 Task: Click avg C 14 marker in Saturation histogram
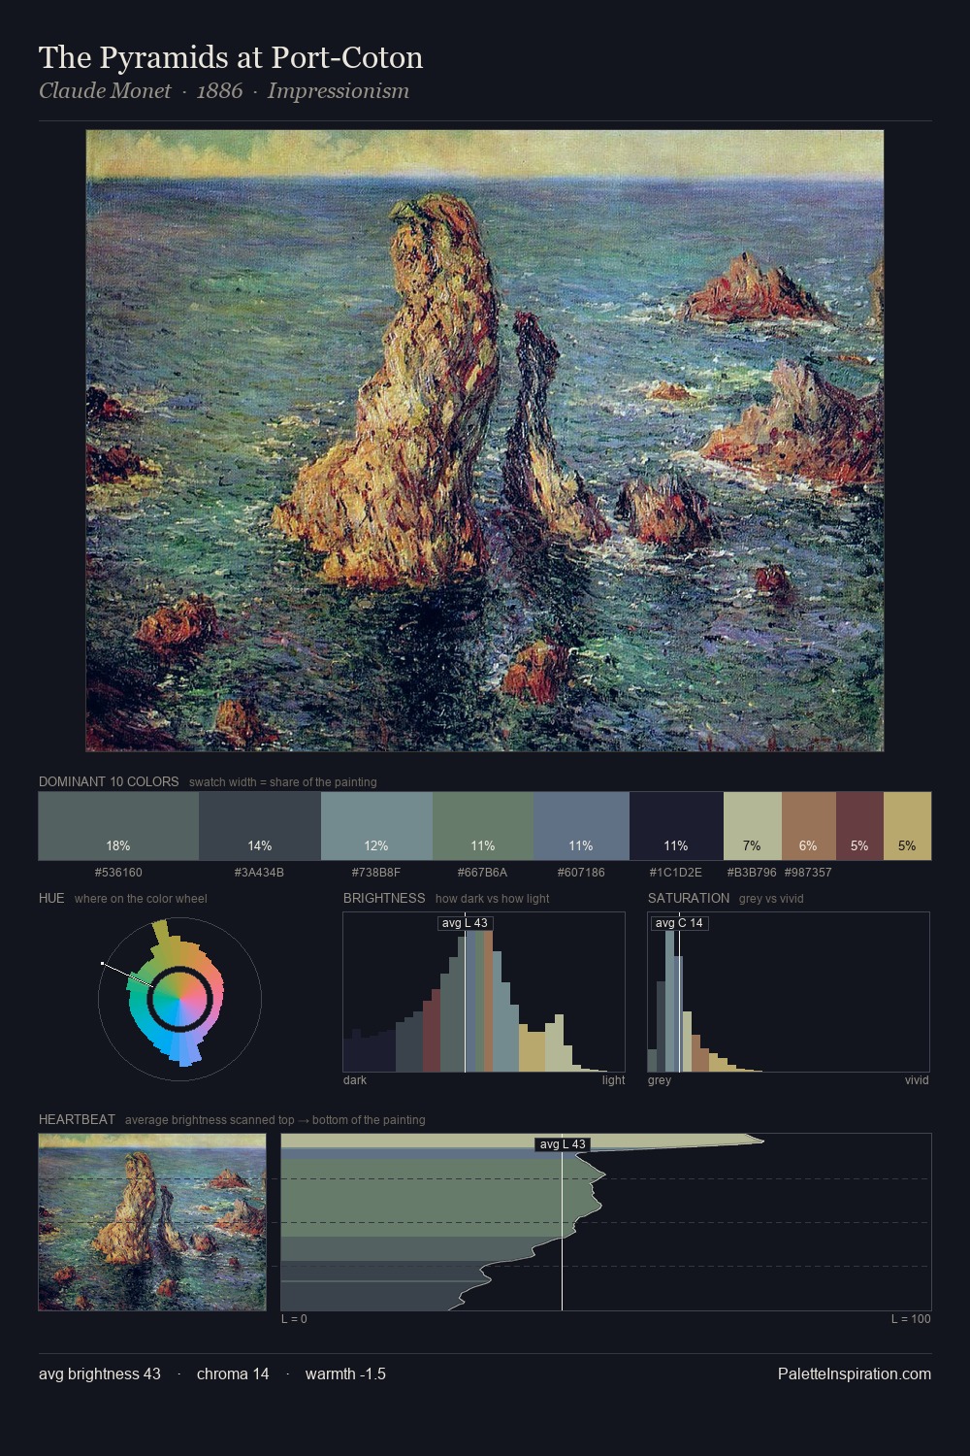coord(679,923)
